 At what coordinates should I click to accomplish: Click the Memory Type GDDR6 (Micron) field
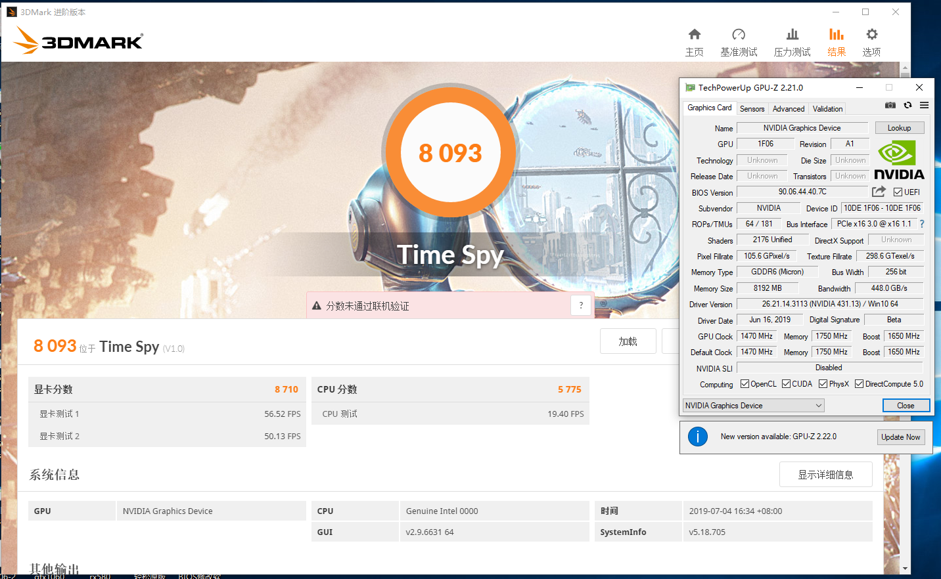point(777,272)
